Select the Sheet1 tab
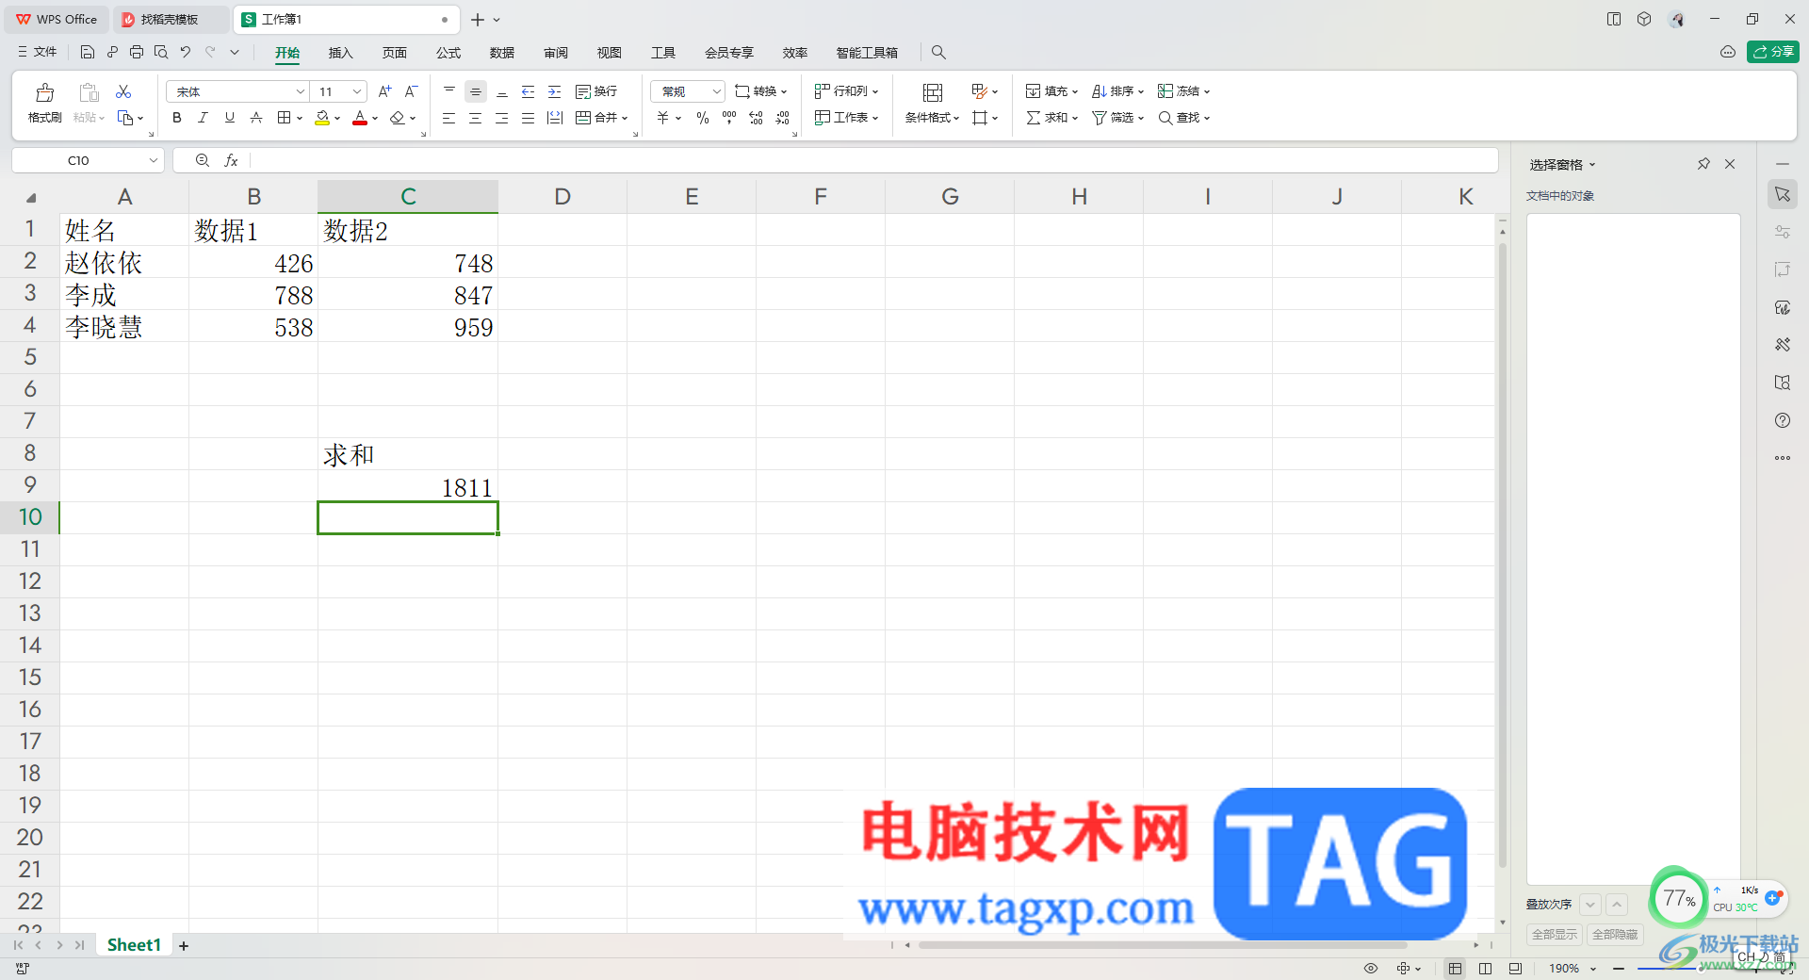 coord(134,945)
